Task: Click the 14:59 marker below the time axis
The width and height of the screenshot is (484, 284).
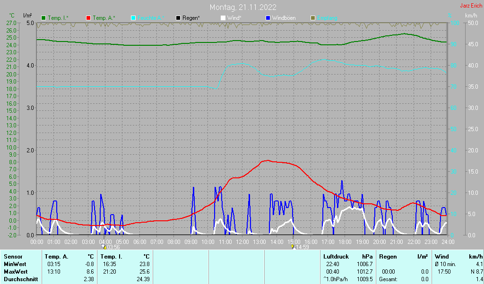Action: pos(299,247)
